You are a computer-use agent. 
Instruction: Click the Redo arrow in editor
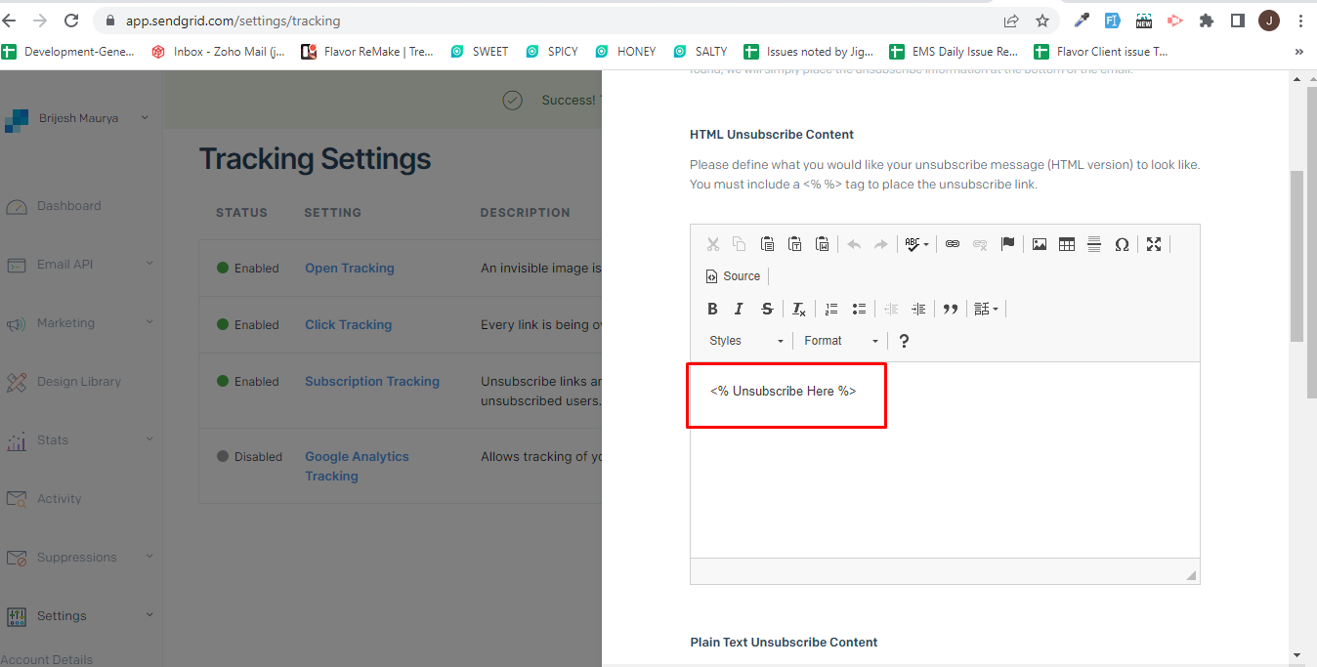[x=881, y=244]
